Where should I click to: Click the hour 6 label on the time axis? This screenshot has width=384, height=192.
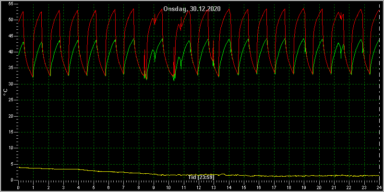(108, 188)
